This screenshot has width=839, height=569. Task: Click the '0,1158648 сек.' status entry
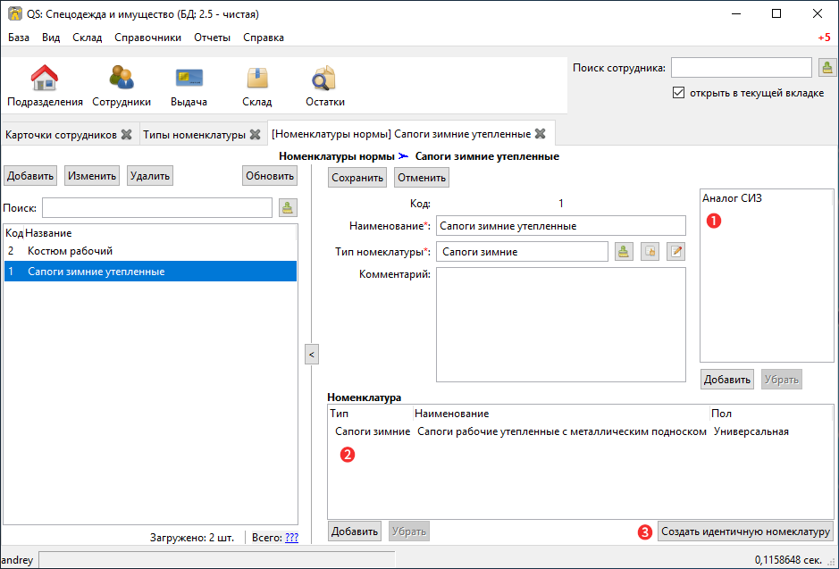tap(788, 560)
